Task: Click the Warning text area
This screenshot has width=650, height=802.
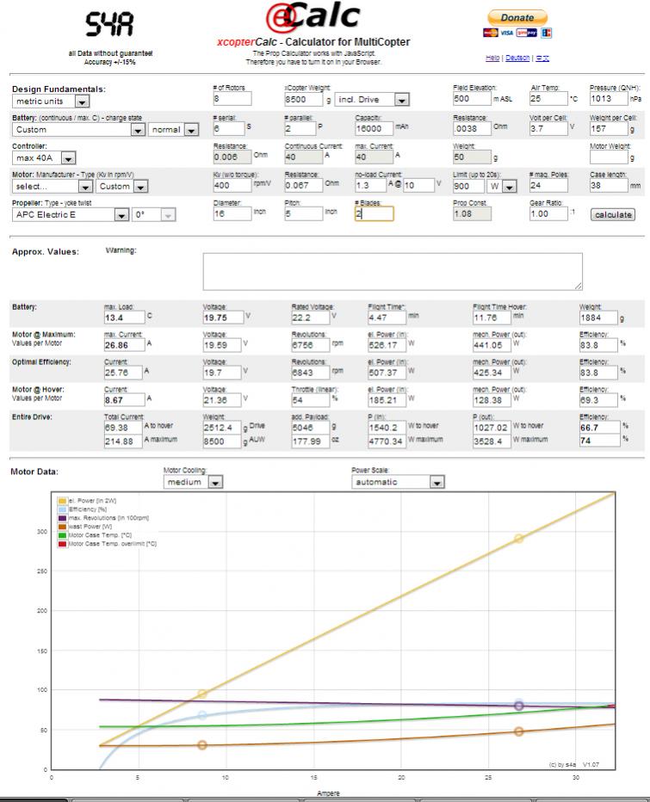Action: point(392,270)
